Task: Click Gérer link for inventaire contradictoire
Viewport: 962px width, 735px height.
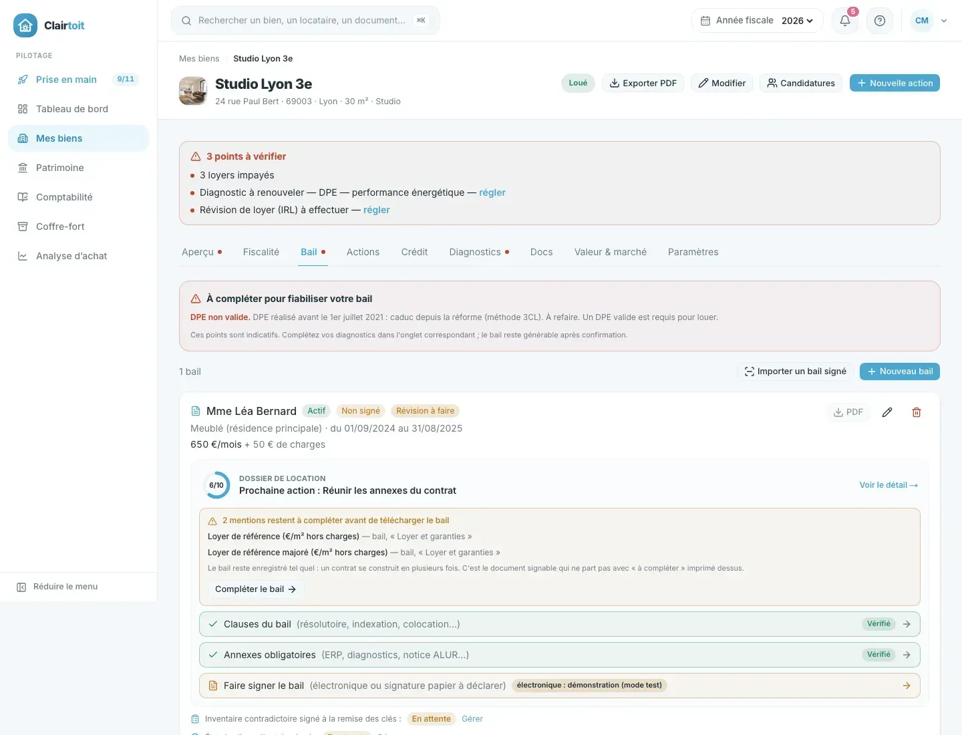Action: [x=472, y=719]
